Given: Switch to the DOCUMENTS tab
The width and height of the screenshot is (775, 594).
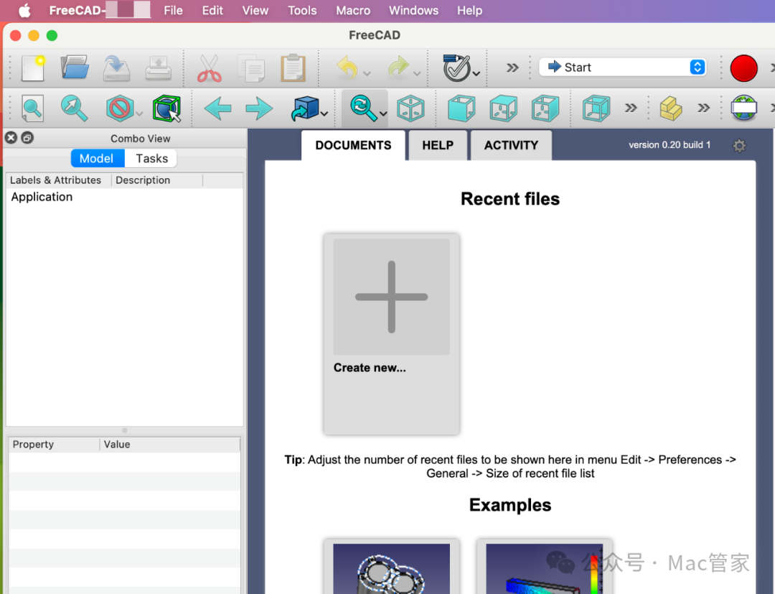Looking at the screenshot, I should click(x=353, y=145).
